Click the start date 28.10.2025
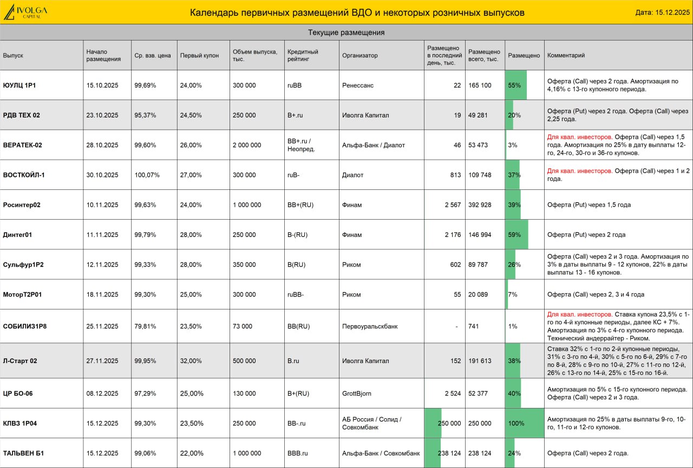Screen dimensions: 693x468 point(102,145)
